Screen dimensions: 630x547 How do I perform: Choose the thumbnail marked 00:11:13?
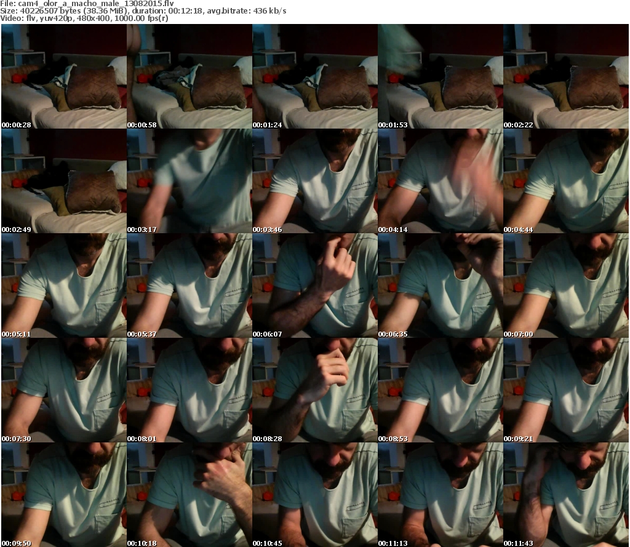pos(441,495)
